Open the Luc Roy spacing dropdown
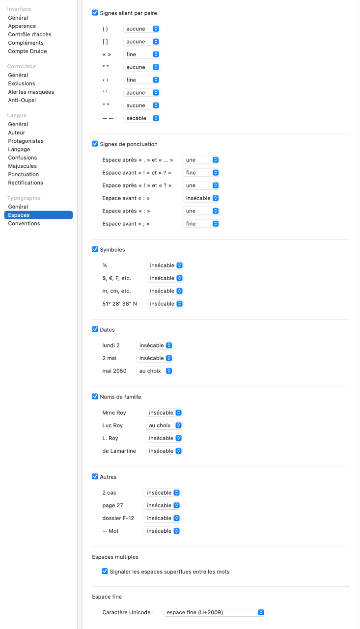Image resolution: width=360 pixels, height=629 pixels. [x=164, y=425]
